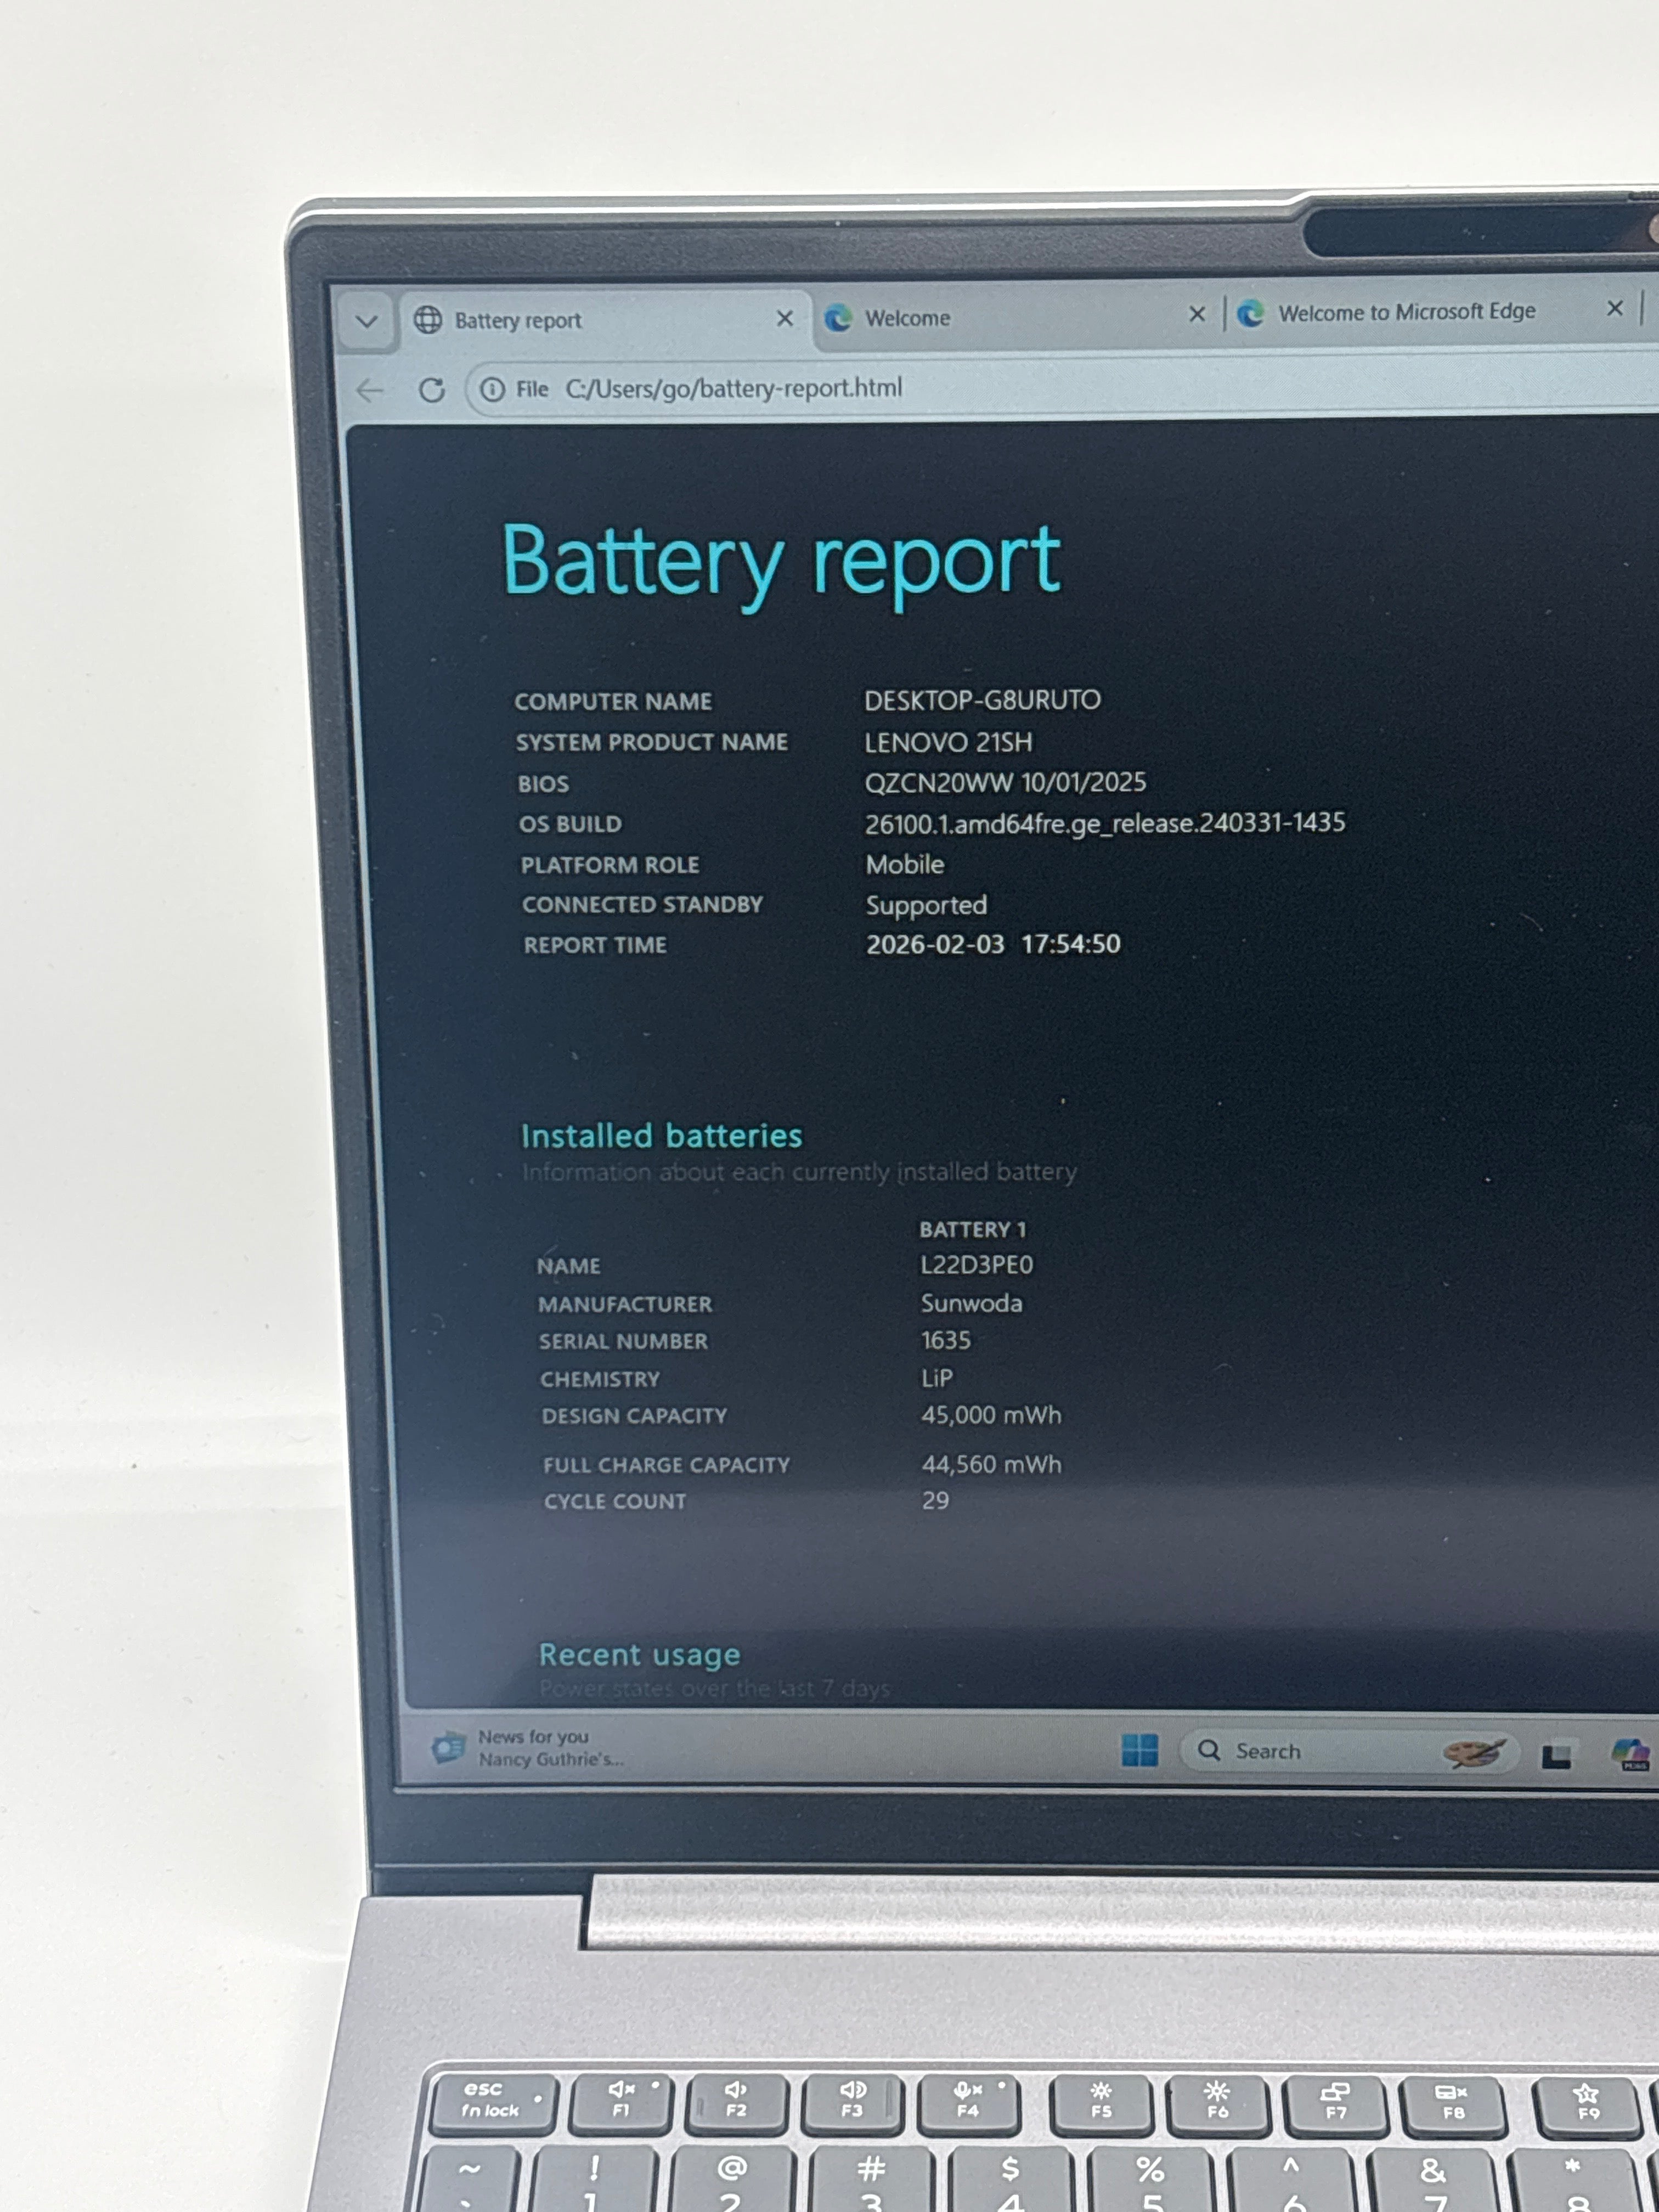Click the FULL CHARGE CAPACITY label
1659x2212 pixels.
coord(666,1465)
